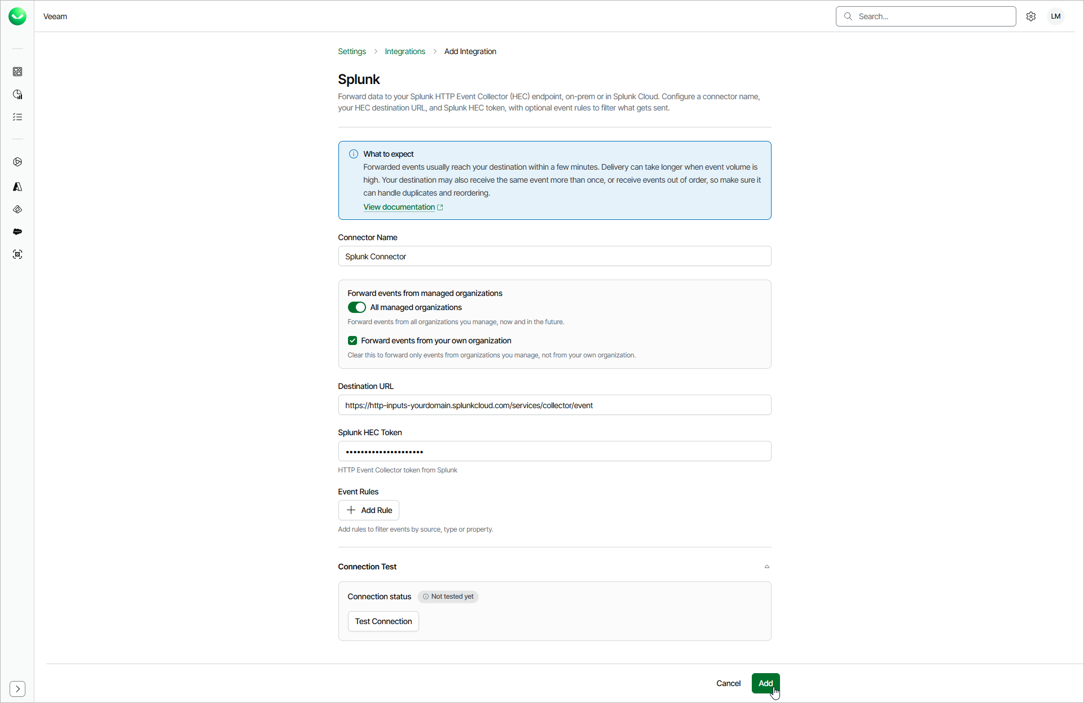Open the Entra ID diamond icon in sidebar
Viewport: 1084px width, 703px height.
(17, 209)
